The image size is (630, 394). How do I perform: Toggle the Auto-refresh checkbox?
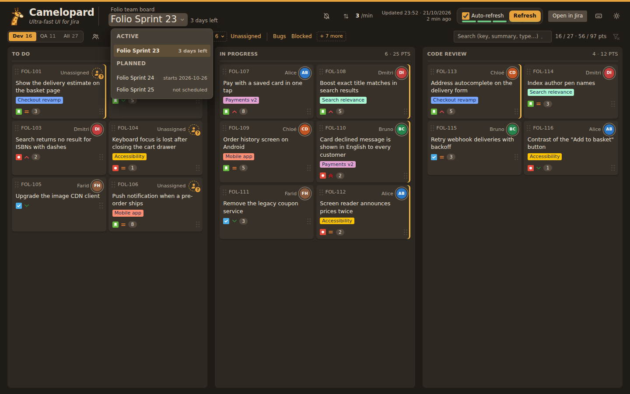[x=466, y=16]
